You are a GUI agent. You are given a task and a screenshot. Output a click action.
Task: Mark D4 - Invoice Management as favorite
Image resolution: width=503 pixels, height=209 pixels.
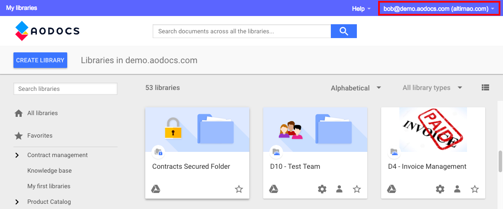tap(475, 189)
